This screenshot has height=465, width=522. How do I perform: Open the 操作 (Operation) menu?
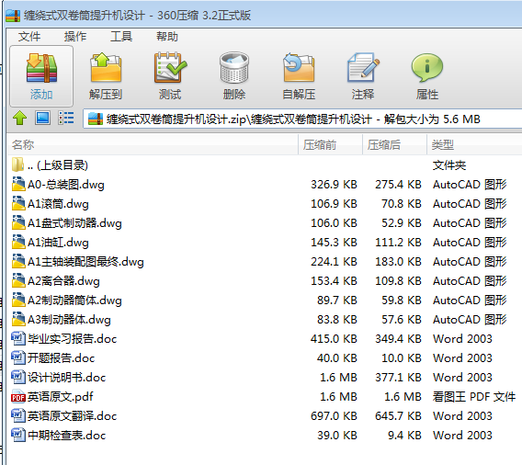point(75,36)
